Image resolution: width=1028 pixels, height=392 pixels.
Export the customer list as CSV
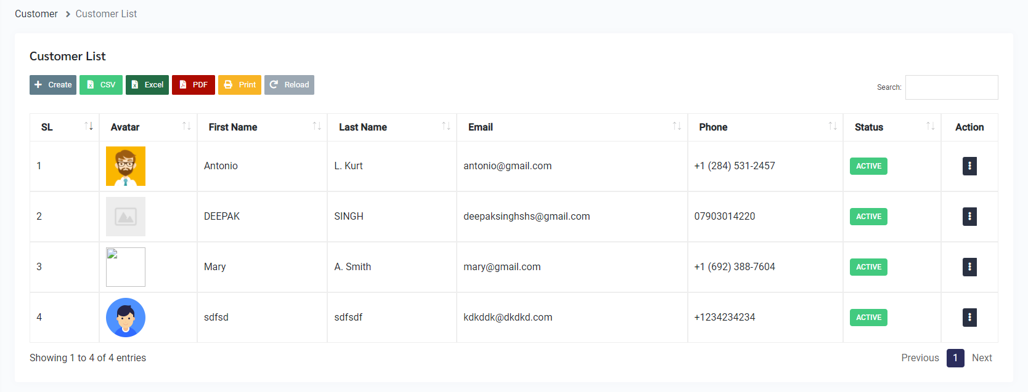click(x=101, y=85)
